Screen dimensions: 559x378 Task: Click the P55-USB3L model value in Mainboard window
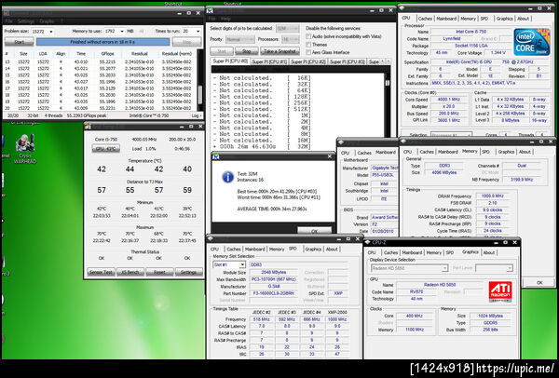coord(384,175)
